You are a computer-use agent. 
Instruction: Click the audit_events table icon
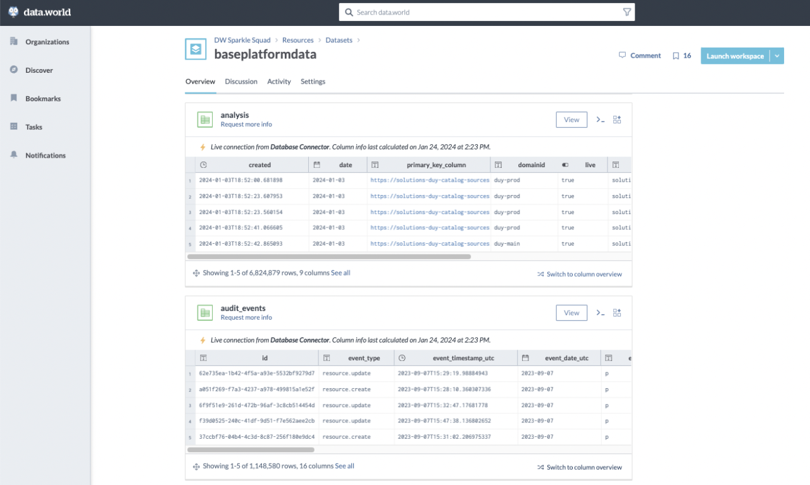[204, 312]
